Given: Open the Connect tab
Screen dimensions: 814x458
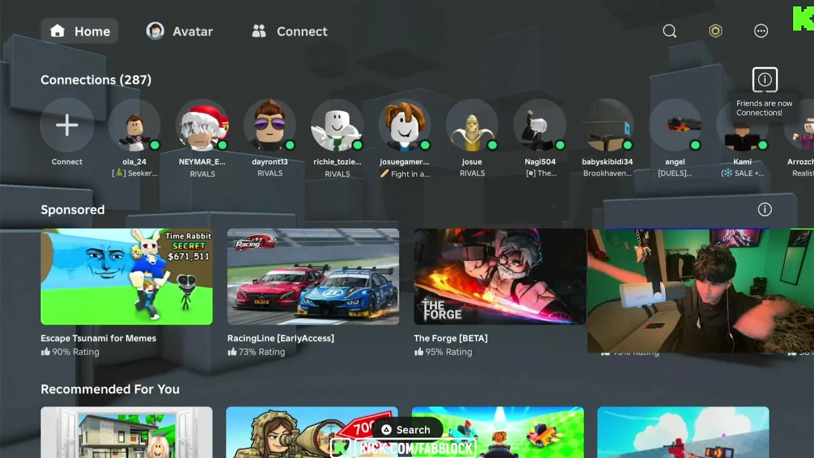Looking at the screenshot, I should pos(289,31).
